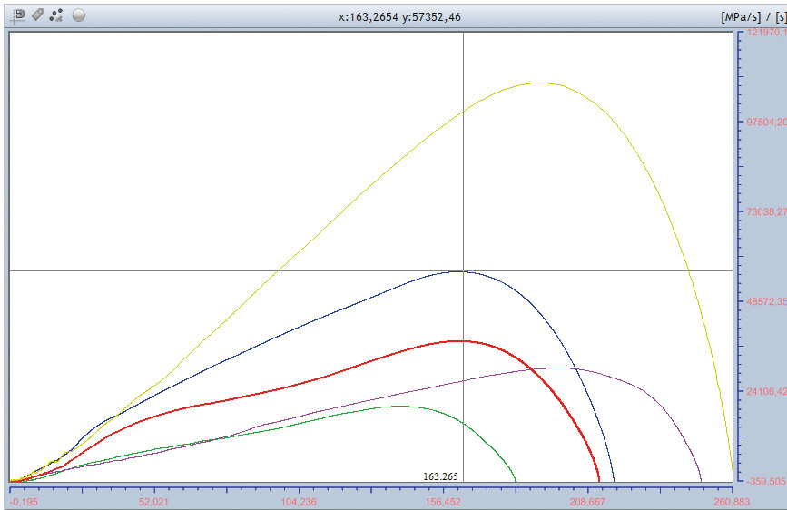Click the peak of the yellow curve

[x=540, y=83]
